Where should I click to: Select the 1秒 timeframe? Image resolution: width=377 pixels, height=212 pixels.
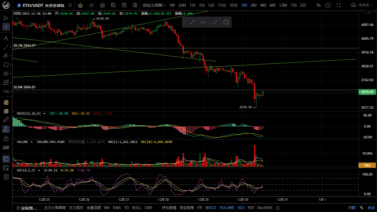click(x=172, y=5)
